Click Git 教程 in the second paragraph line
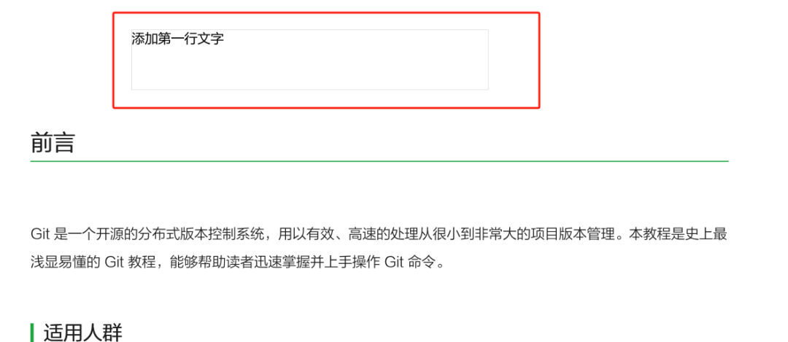The image size is (788, 342). pos(128,262)
